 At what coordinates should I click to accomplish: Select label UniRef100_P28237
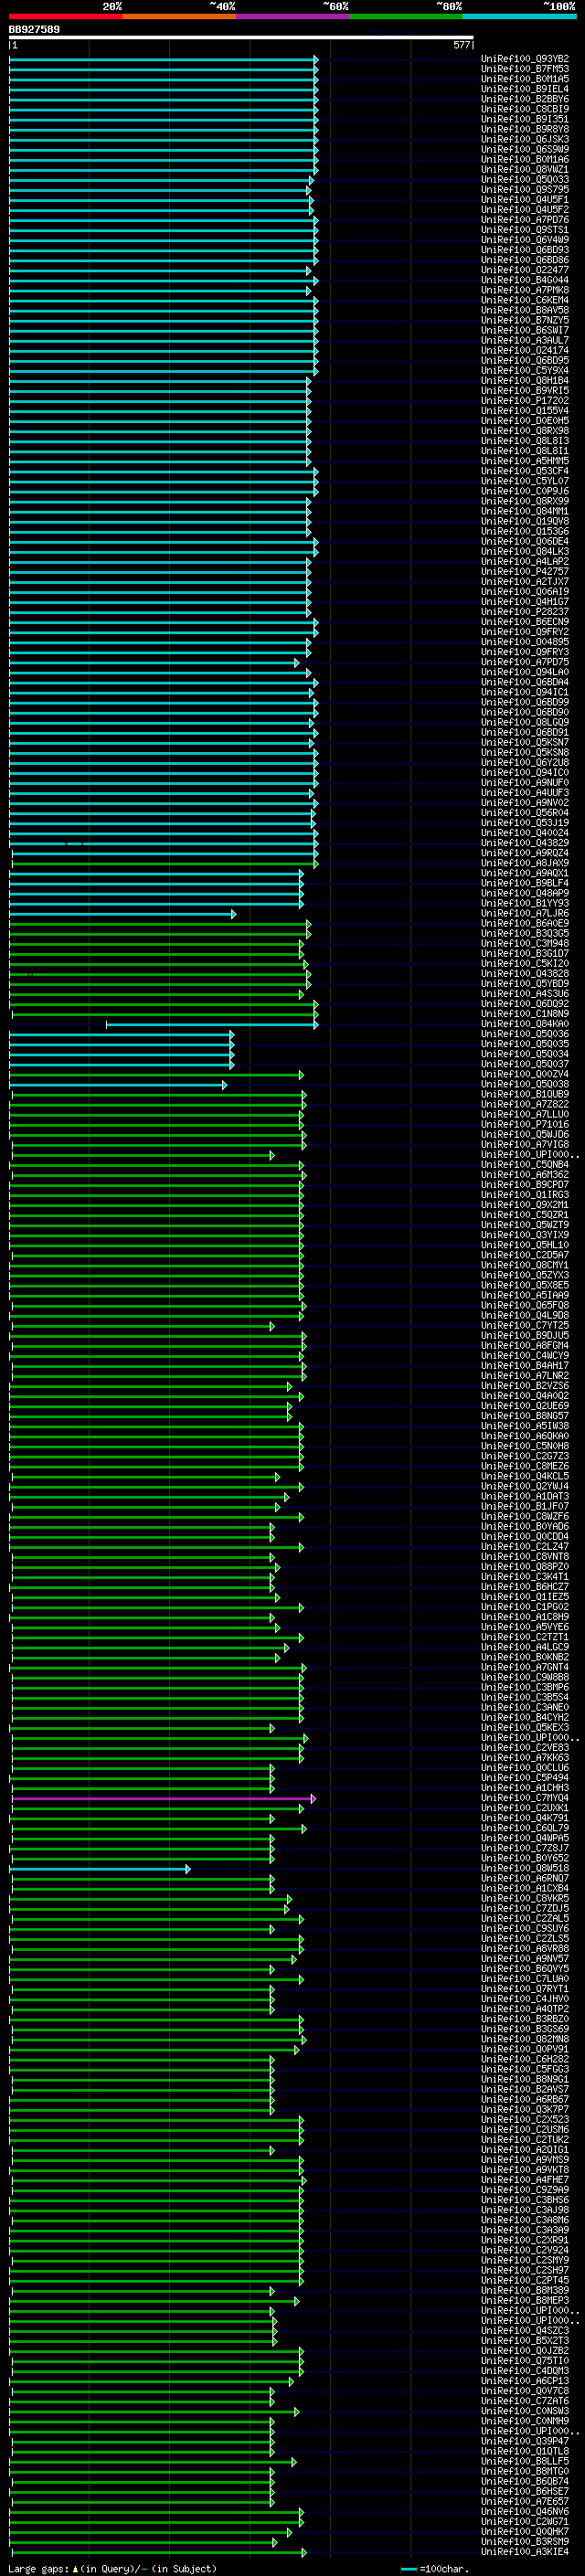coord(525,612)
